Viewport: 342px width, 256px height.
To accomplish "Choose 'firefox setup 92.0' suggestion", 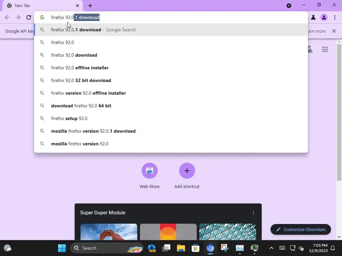I will tap(171, 118).
